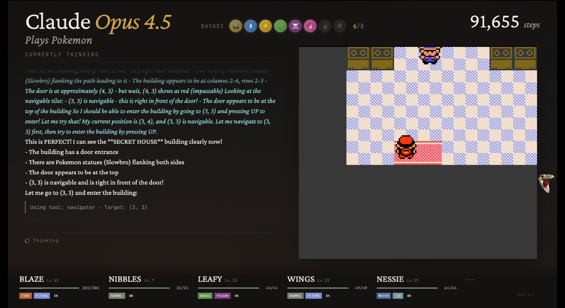Click BLAZE's HP bar
565x308 pixels.
click(x=49, y=288)
